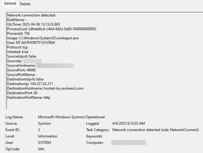Image resolution: width=203 pixels, height=153 pixels.
Task: Select the 'DestinationPort: 80' line
Action: point(22,93)
